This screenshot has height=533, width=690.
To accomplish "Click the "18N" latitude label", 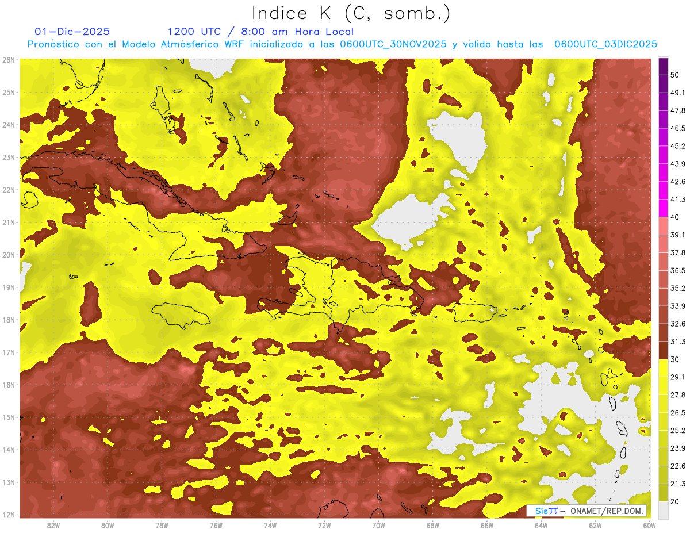I will (8, 320).
